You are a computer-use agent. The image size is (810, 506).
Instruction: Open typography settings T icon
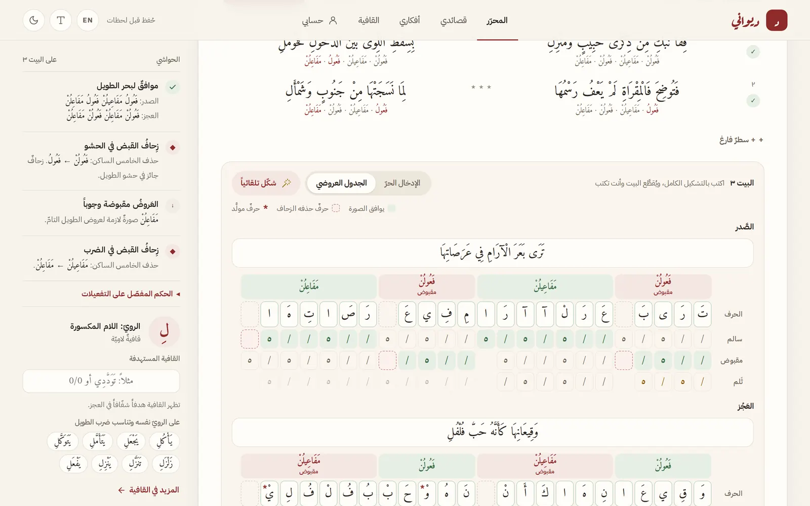[61, 20]
